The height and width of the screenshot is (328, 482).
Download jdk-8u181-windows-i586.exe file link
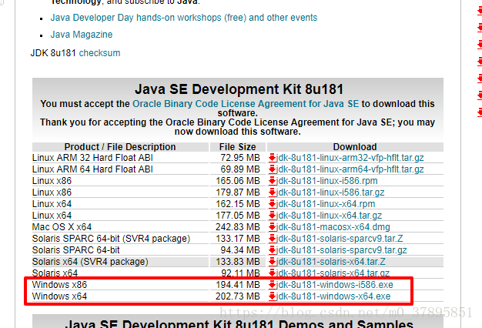click(334, 285)
